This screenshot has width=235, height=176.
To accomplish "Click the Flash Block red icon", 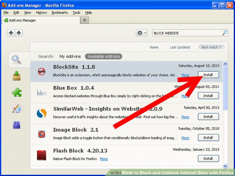I will [42, 155].
